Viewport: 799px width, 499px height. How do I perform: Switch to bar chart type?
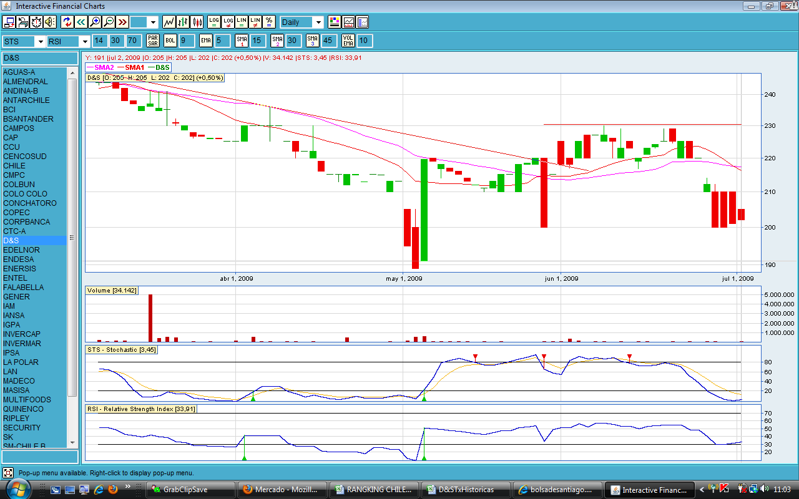(x=184, y=22)
